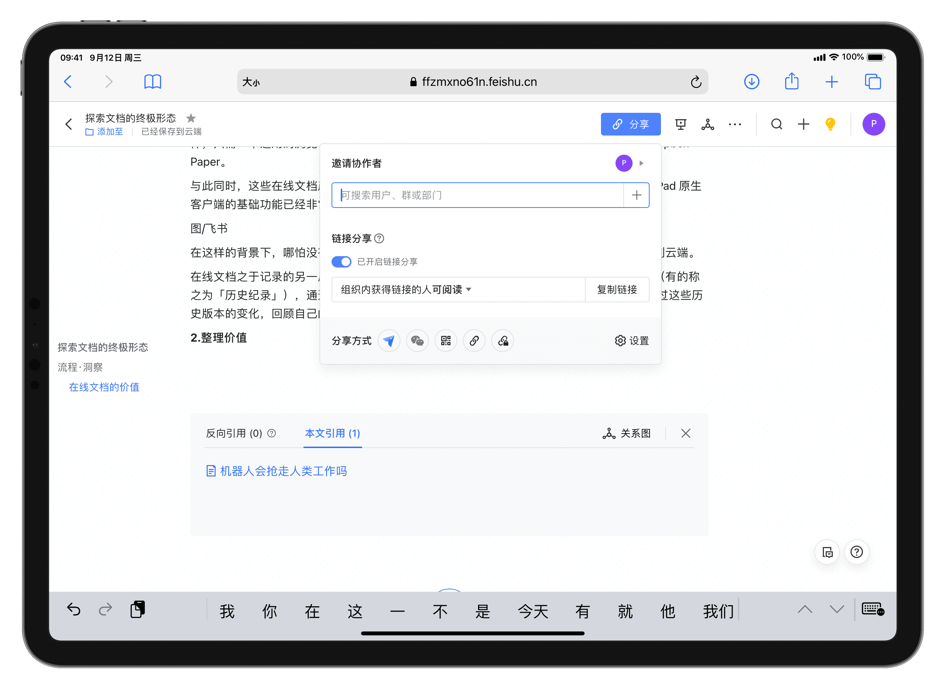Select outline item 在线文档的价值
The image size is (946, 690).
pyautogui.click(x=104, y=387)
